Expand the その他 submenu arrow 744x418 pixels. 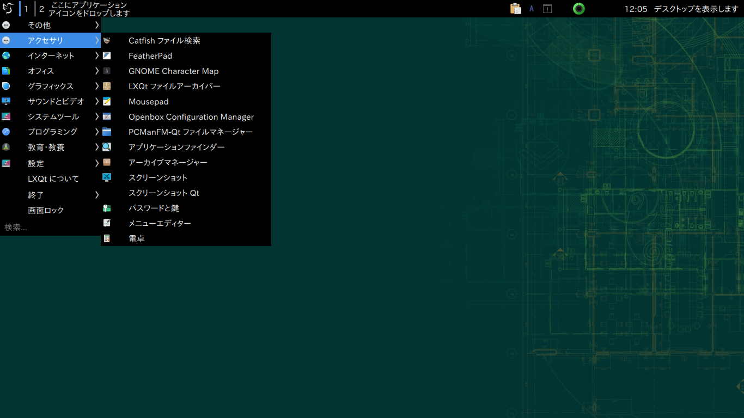[97, 25]
